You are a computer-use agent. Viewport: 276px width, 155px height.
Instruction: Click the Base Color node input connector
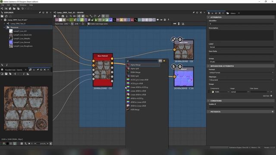(x=174, y=50)
